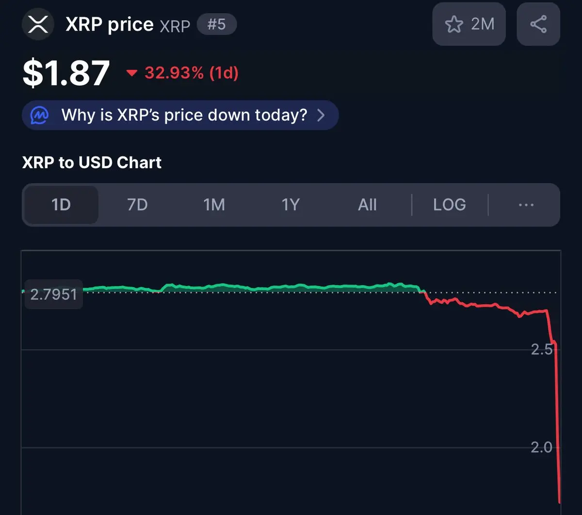Image resolution: width=582 pixels, height=515 pixels.
Task: Open more chart options ellipsis
Action: 526,205
